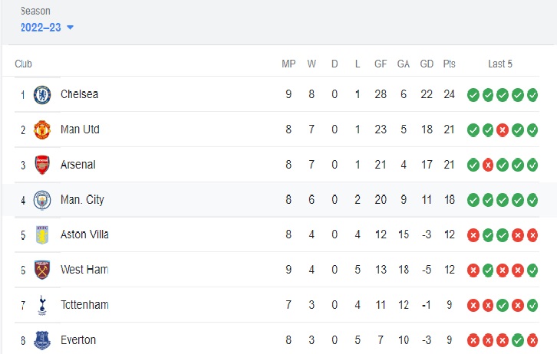Click the Tottenham club crest
Viewport: 557px width, 354px height.
point(42,305)
